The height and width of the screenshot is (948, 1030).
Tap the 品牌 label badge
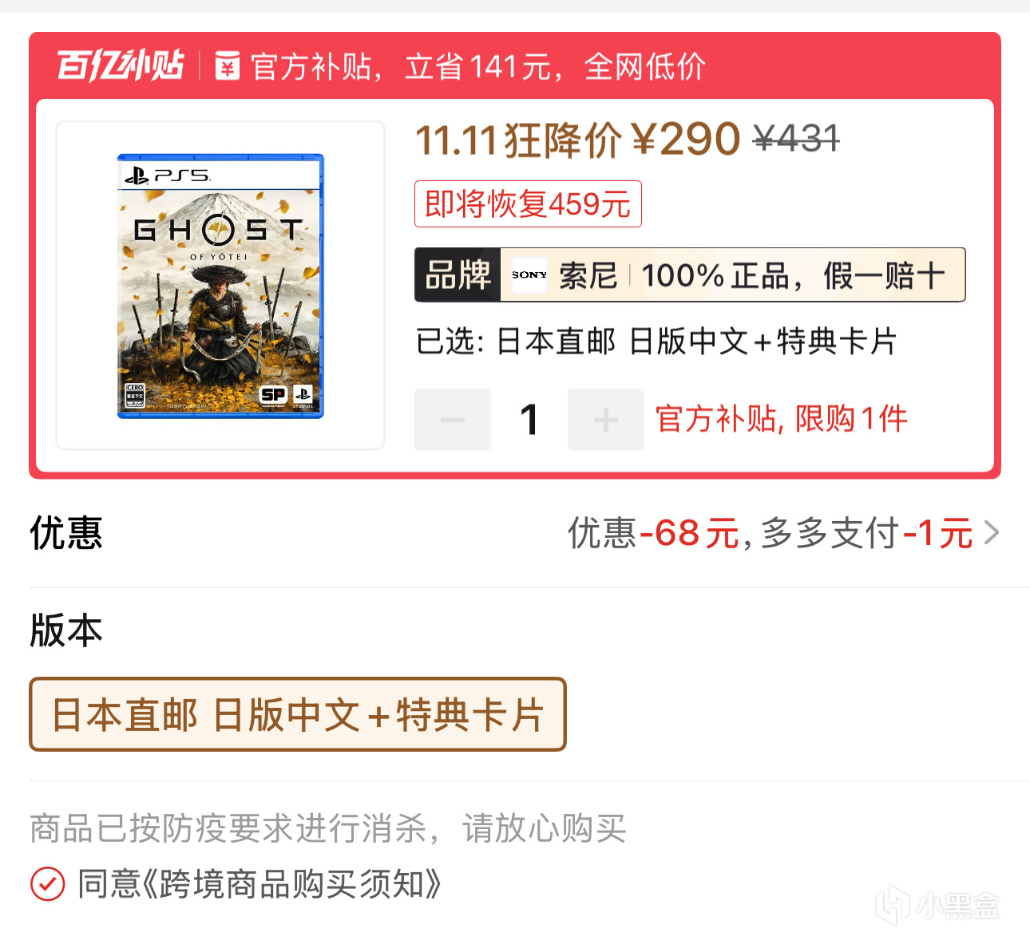458,275
